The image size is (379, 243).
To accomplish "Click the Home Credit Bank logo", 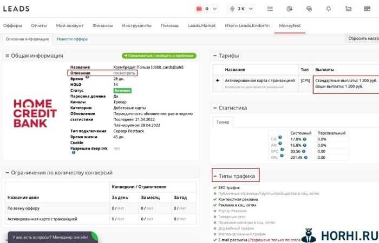I will (35, 113).
